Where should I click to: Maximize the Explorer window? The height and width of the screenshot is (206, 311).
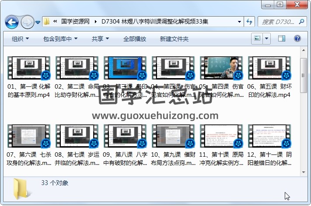coord(280,5)
